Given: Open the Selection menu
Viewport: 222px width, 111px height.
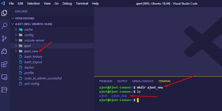Looking at the screenshot, I should [34, 3].
